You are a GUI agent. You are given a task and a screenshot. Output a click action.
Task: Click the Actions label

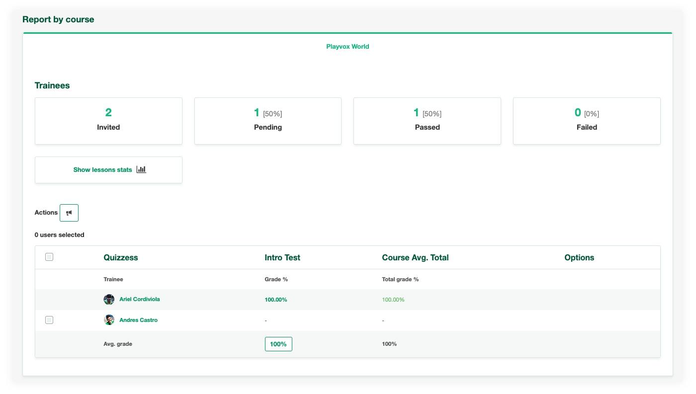(46, 213)
